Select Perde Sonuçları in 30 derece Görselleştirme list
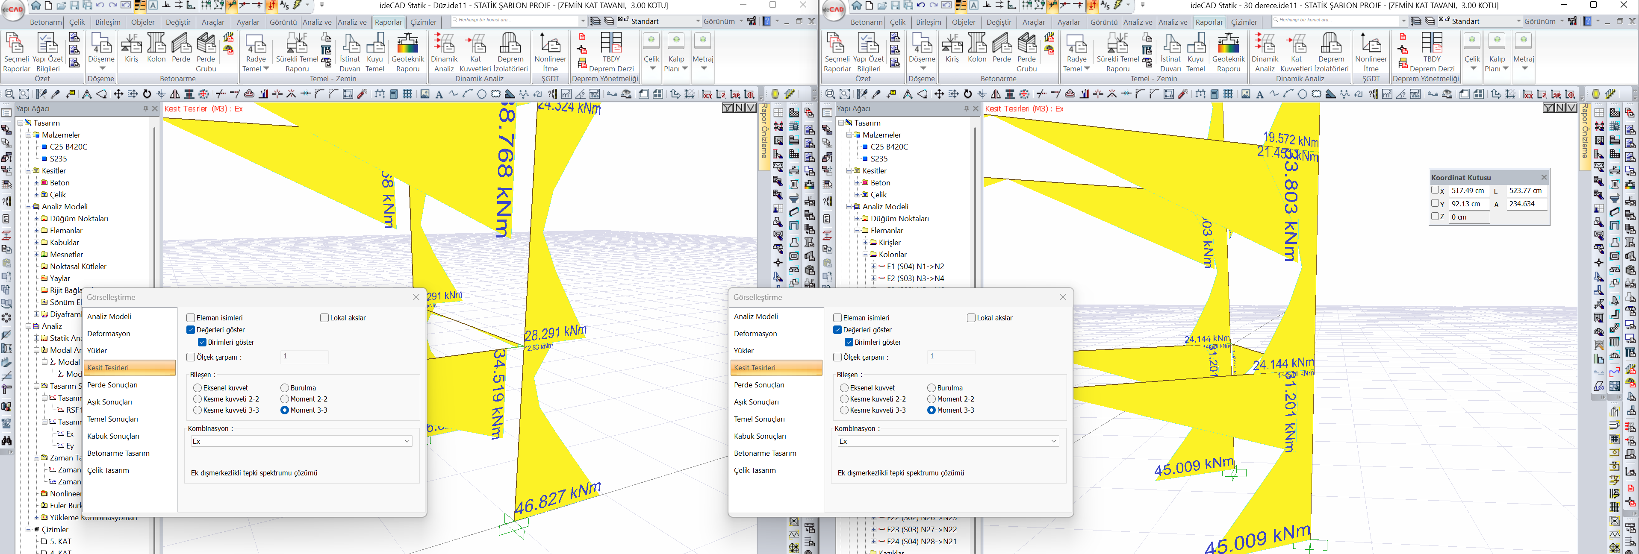This screenshot has height=554, width=1639. pyautogui.click(x=776, y=385)
